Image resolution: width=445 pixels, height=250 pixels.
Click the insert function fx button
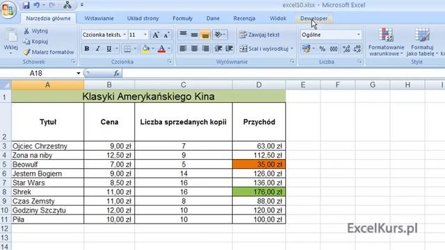pos(116,74)
